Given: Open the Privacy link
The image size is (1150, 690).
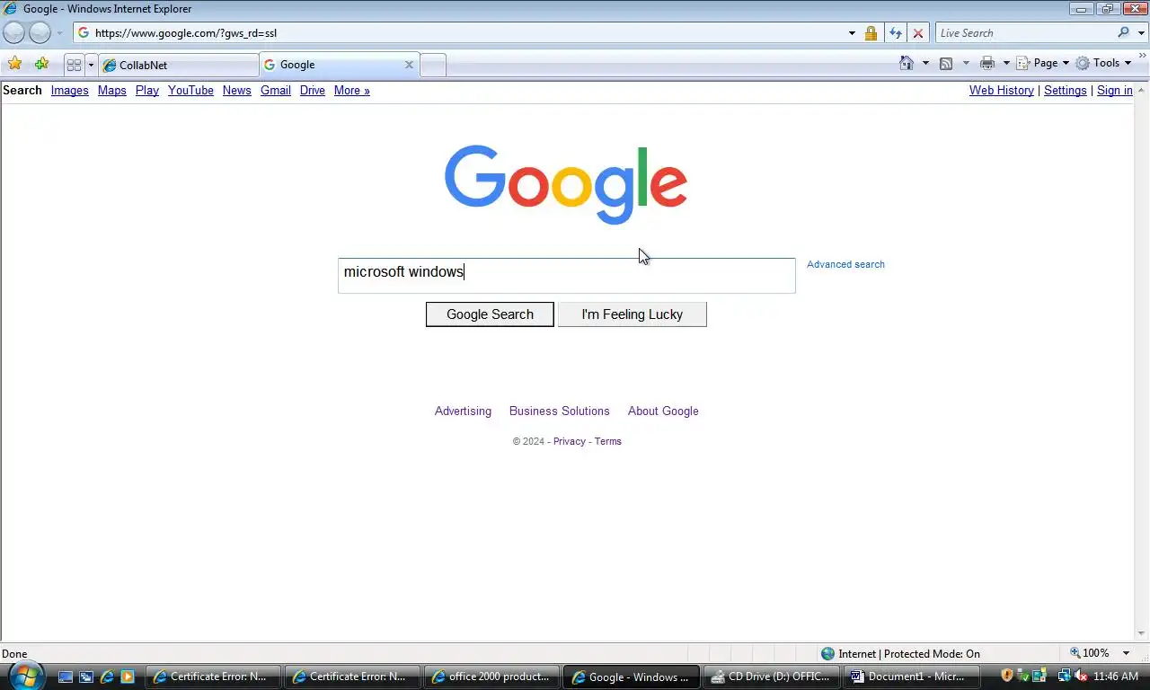Looking at the screenshot, I should [x=570, y=441].
